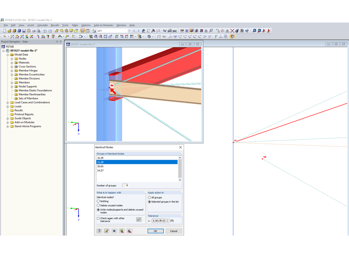
Task: Go to next load case arrow
Action: pyautogui.click(x=138, y=31)
